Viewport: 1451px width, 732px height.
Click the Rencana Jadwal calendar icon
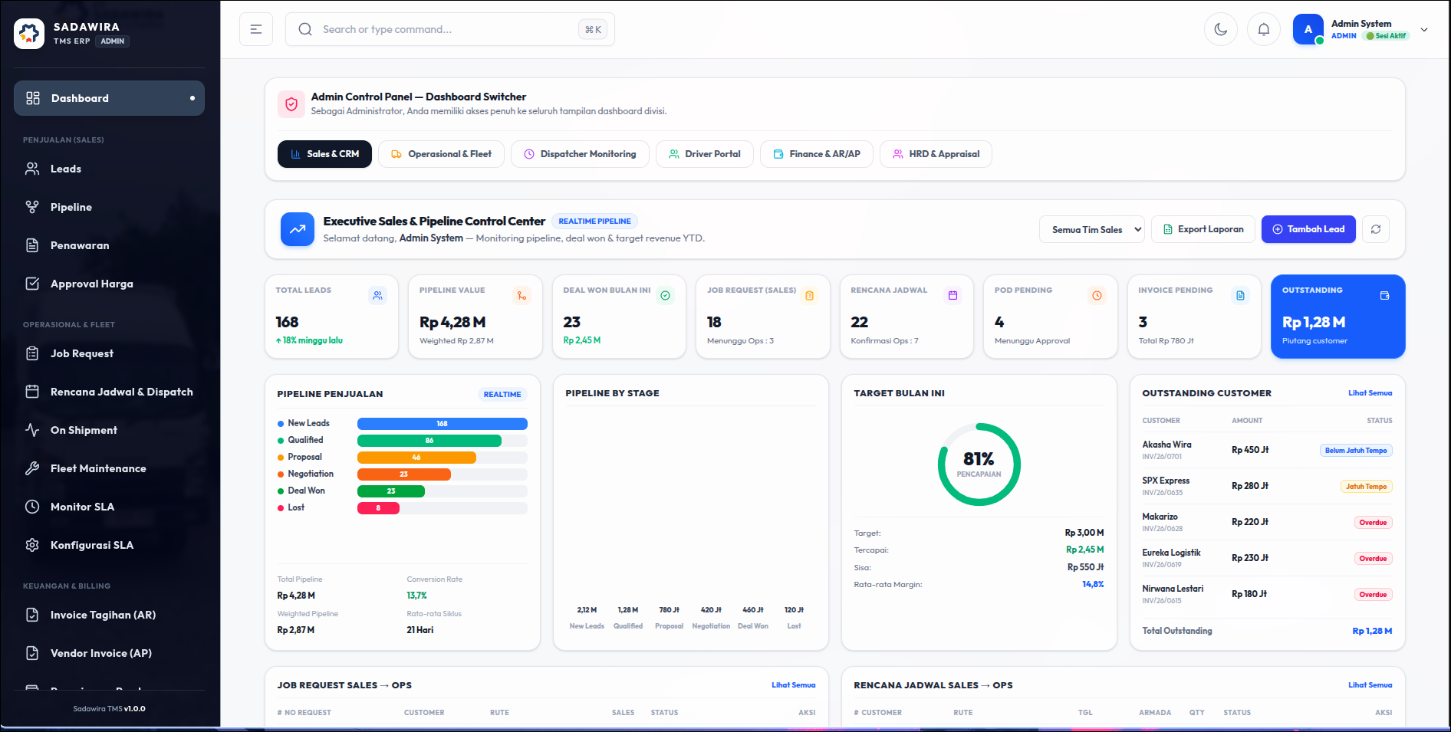pos(953,295)
